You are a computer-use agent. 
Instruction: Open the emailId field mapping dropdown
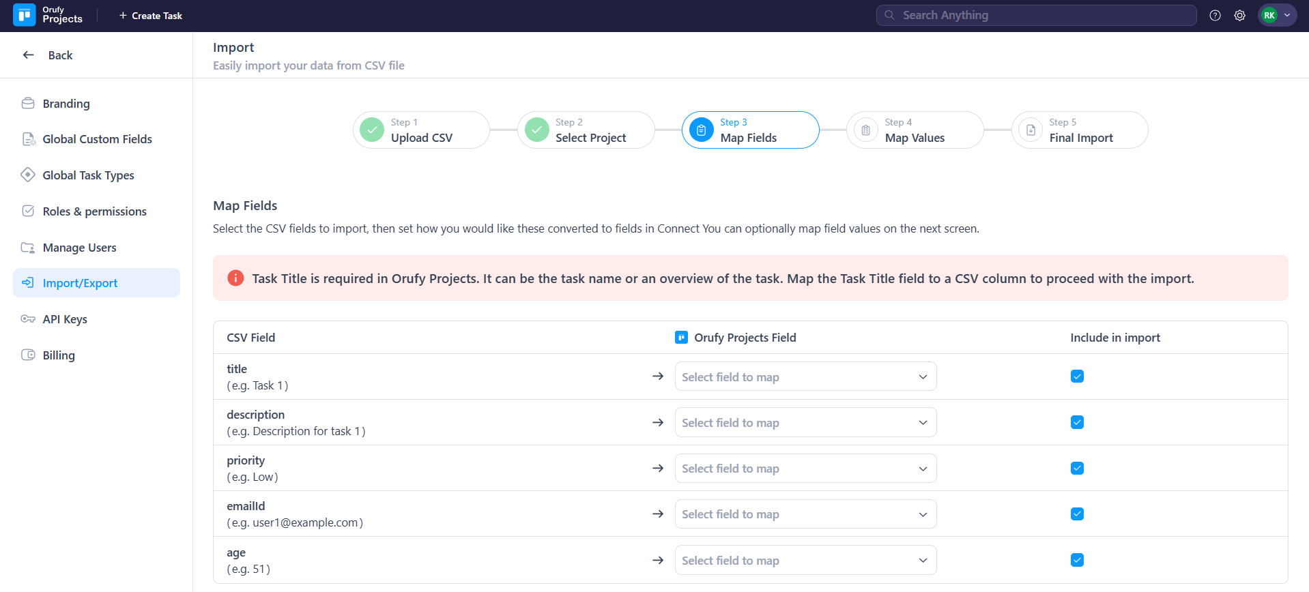[805, 514]
